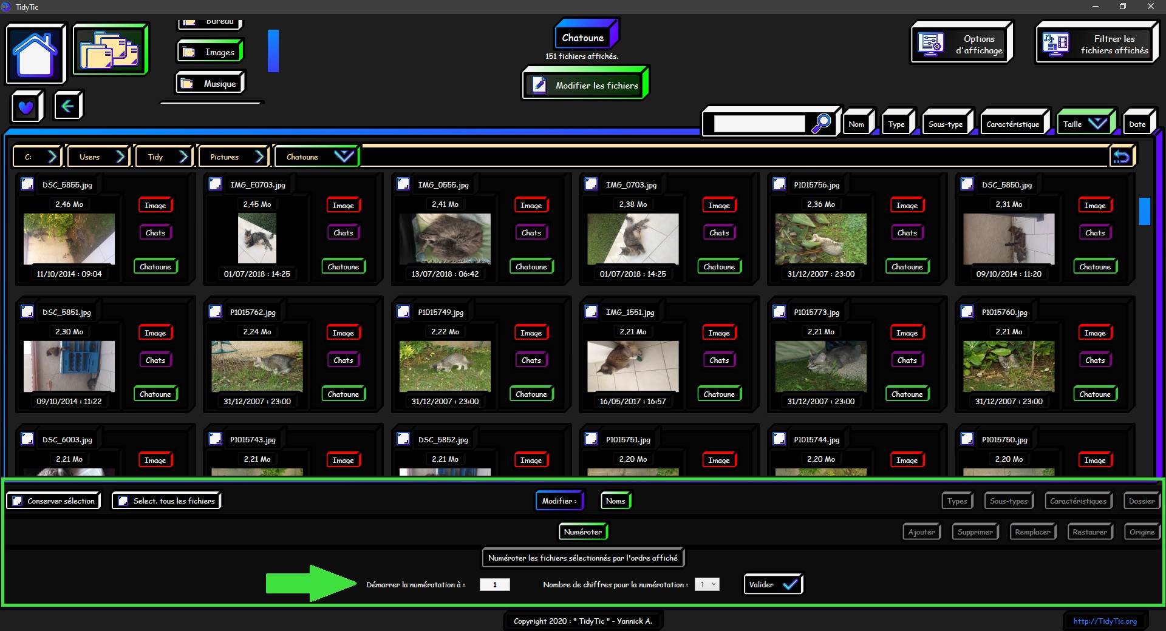The image size is (1166, 631).
Task: Toggle Taille sort order arrow
Action: 1098,123
